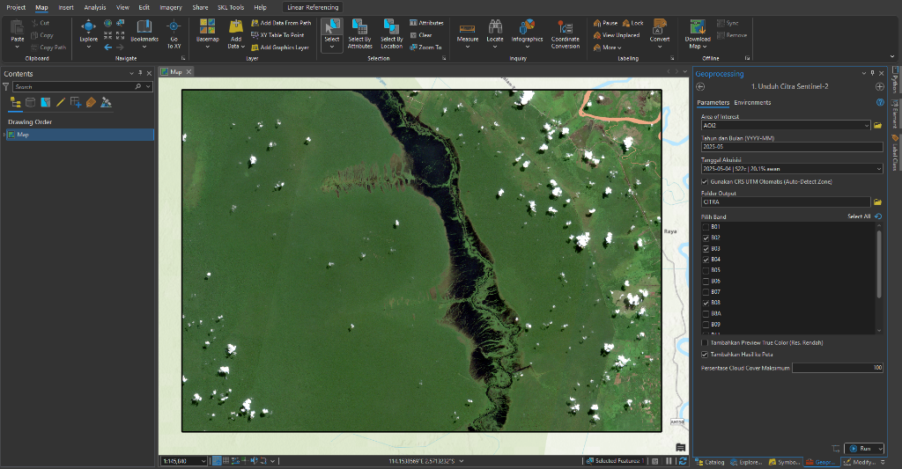Screen dimensions: 902x469
Task: Click the Add Data icon
Action: pyautogui.click(x=236, y=26)
